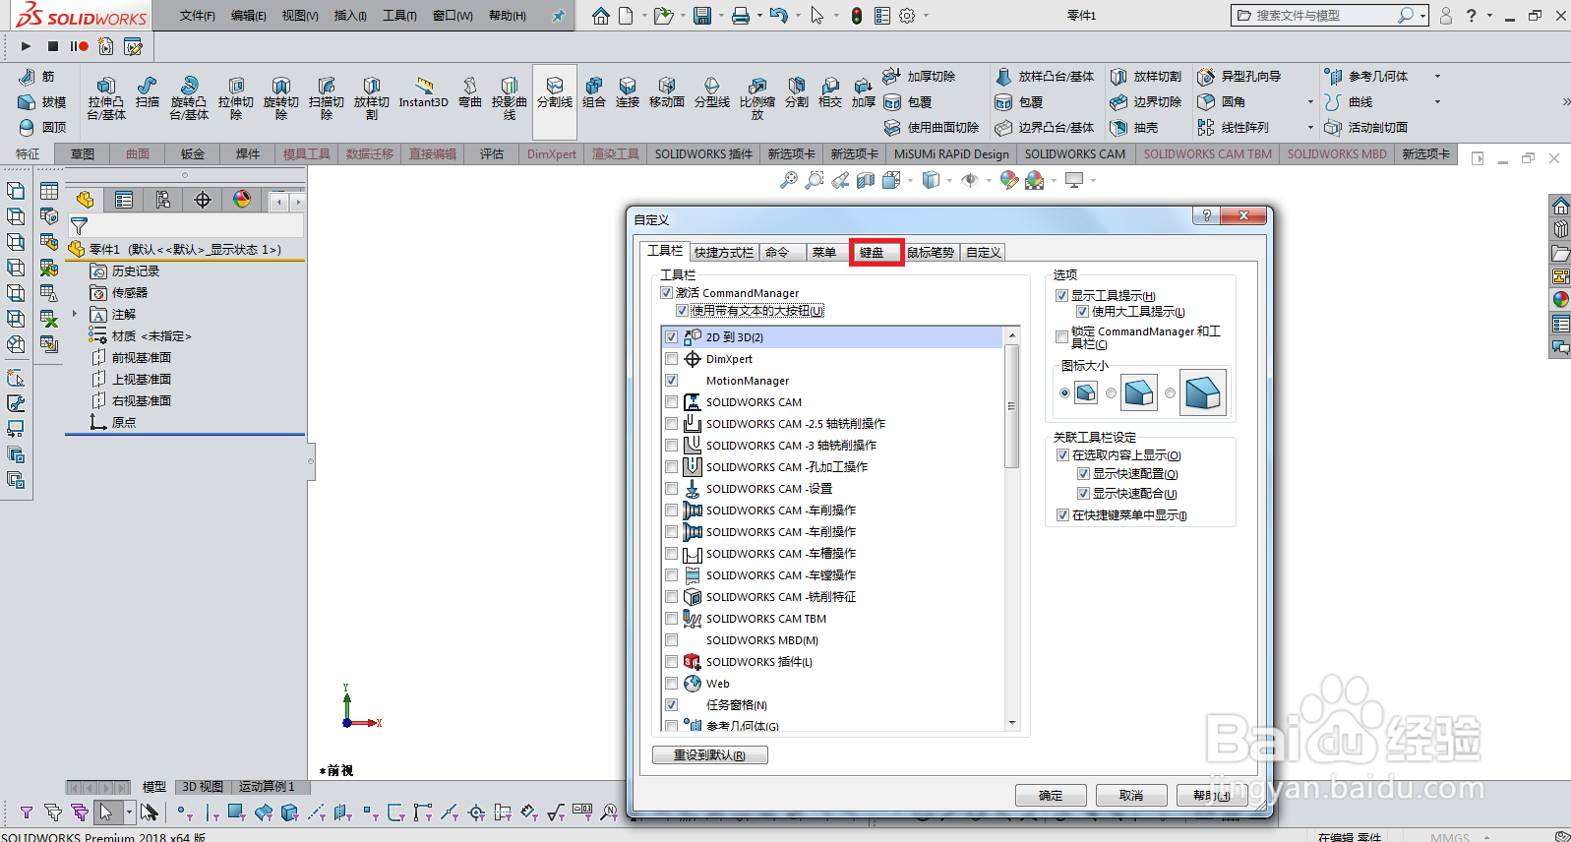Image resolution: width=1571 pixels, height=842 pixels.
Task: Uncheck the 2D 到 3D toolbar checkbox
Action: pos(672,337)
